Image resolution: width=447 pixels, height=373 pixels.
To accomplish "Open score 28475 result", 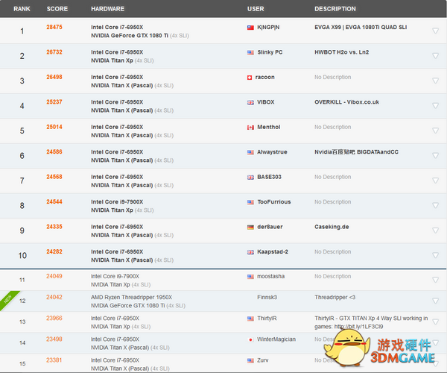I will [54, 27].
